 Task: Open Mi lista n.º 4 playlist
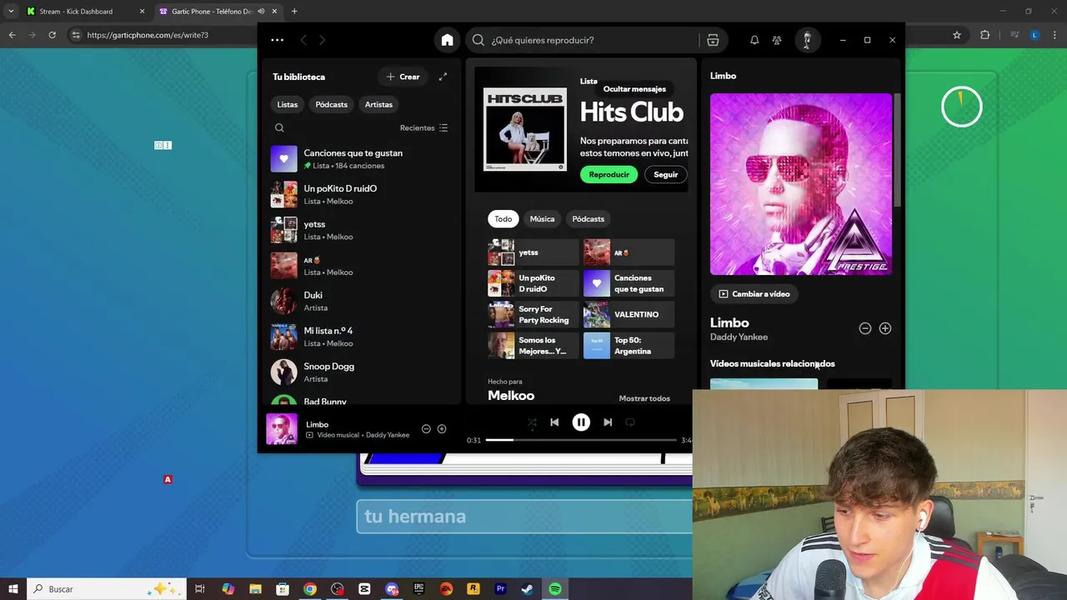(361, 337)
